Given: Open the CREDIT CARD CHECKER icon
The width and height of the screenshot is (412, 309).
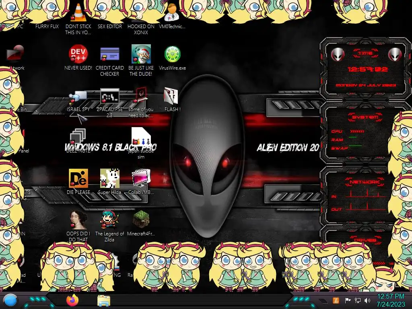Looking at the screenshot, I should (109, 54).
